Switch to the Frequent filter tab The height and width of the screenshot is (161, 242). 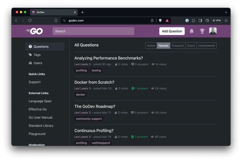click(x=178, y=46)
